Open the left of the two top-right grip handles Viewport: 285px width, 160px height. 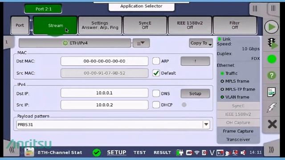click(255, 8)
